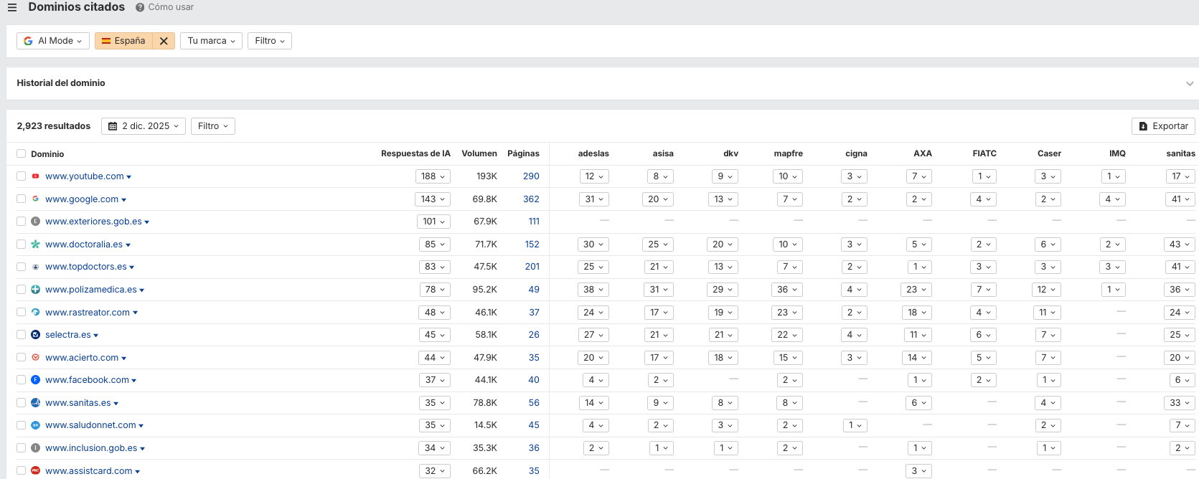The image size is (1199, 479).
Task: Open the Tu marca dropdown
Action: tap(211, 41)
